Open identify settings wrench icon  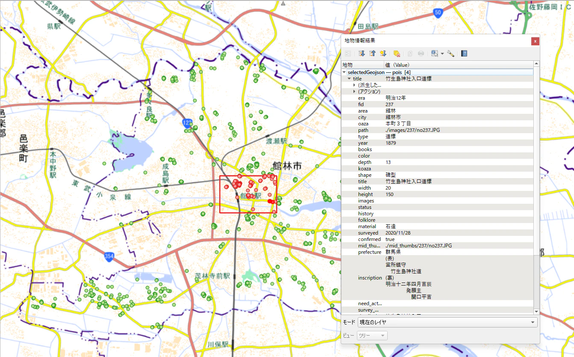pos(450,54)
